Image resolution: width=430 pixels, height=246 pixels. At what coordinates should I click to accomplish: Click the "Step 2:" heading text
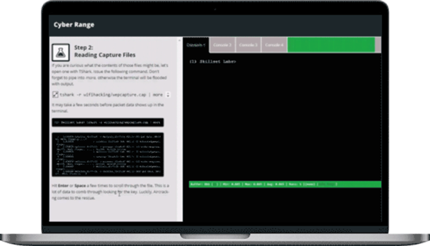pyautogui.click(x=83, y=47)
